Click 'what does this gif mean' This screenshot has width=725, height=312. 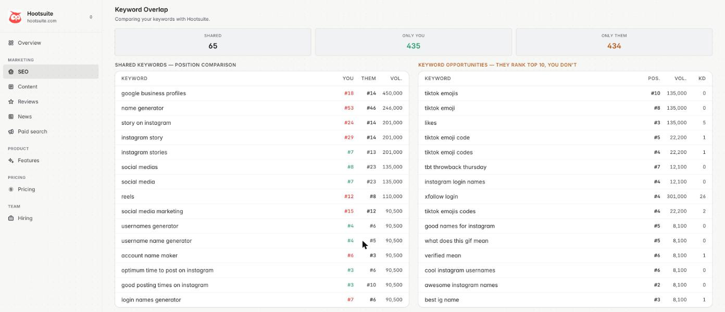pyautogui.click(x=456, y=241)
